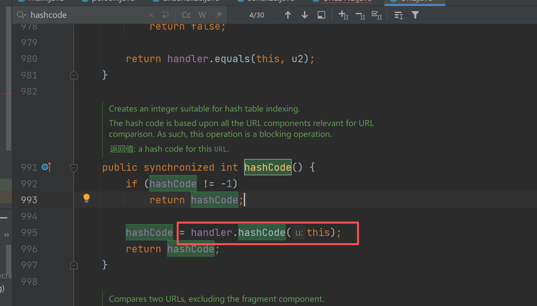Collapse the hashCode() method at line 991

[x=74, y=168]
